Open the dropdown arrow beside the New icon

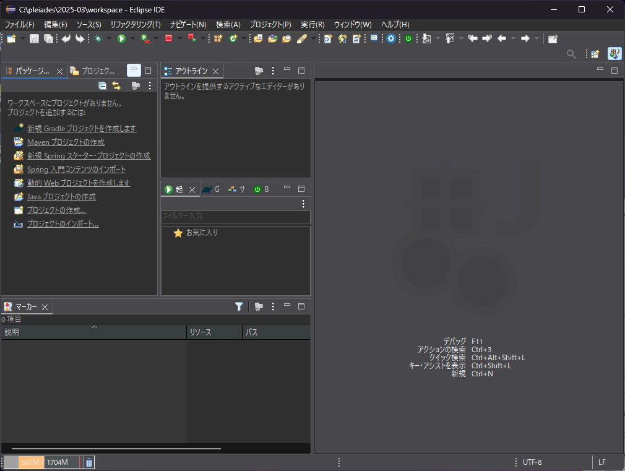(x=22, y=39)
